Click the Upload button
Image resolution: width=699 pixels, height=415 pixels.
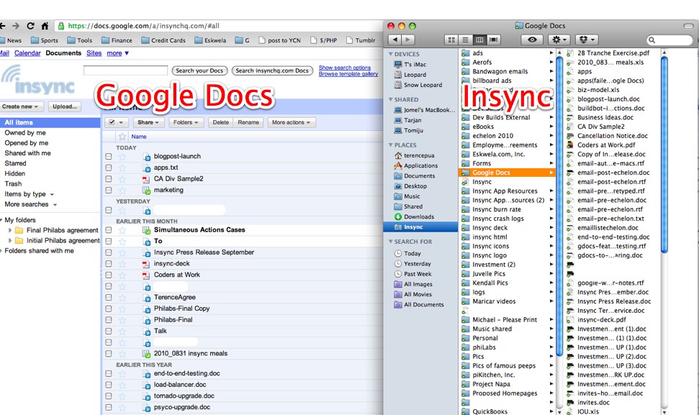[64, 106]
